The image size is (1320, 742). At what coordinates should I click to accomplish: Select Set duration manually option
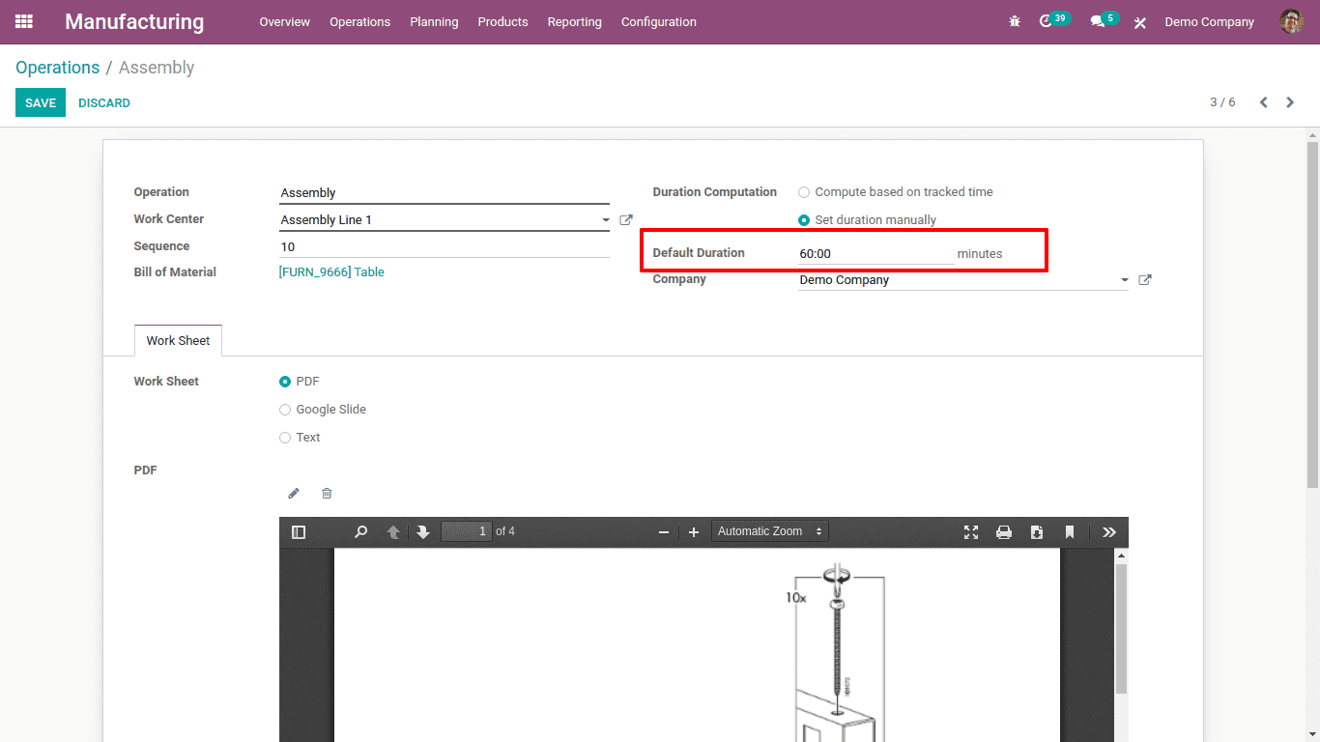tap(804, 220)
